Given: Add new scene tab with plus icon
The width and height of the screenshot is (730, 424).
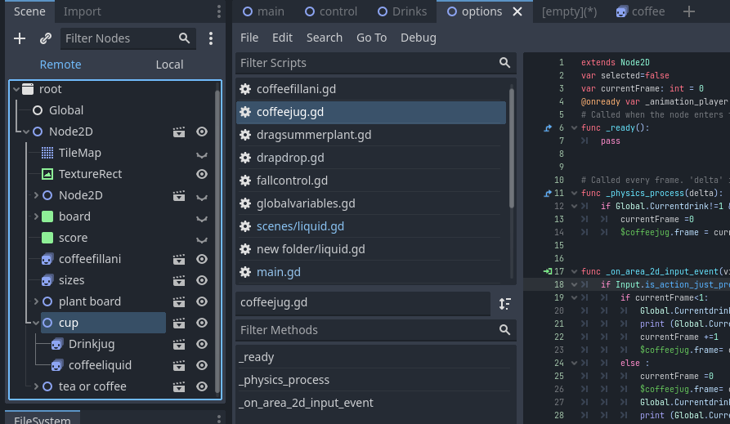Looking at the screenshot, I should click(x=689, y=11).
